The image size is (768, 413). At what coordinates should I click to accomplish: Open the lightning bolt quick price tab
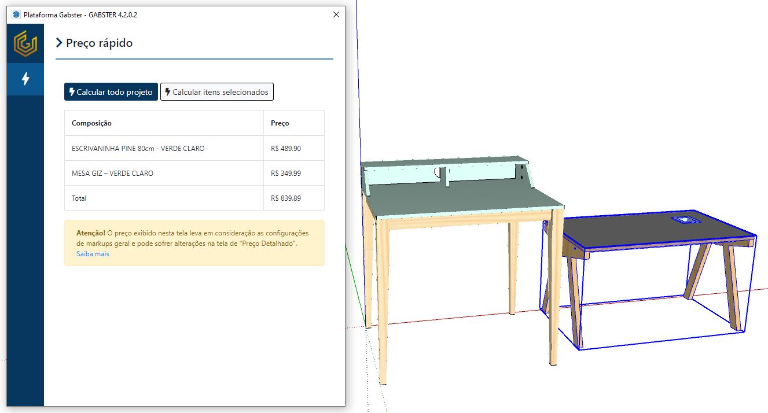pyautogui.click(x=25, y=79)
